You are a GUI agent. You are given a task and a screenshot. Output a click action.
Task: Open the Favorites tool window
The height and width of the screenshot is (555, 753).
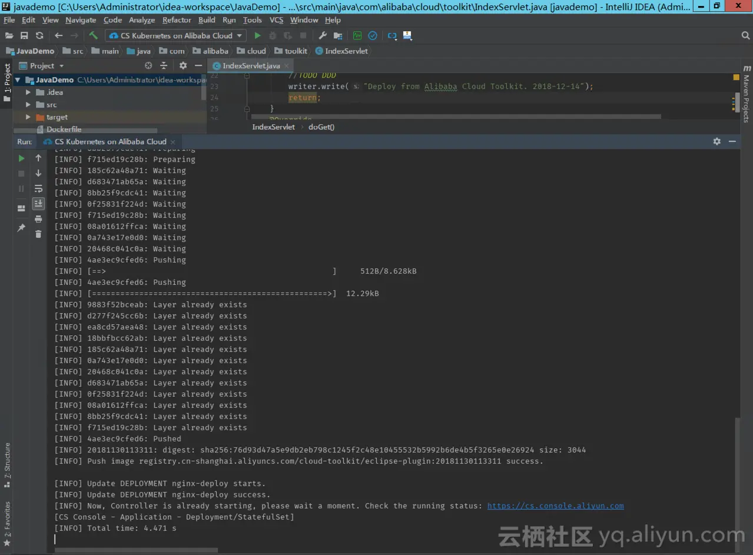[x=7, y=524]
